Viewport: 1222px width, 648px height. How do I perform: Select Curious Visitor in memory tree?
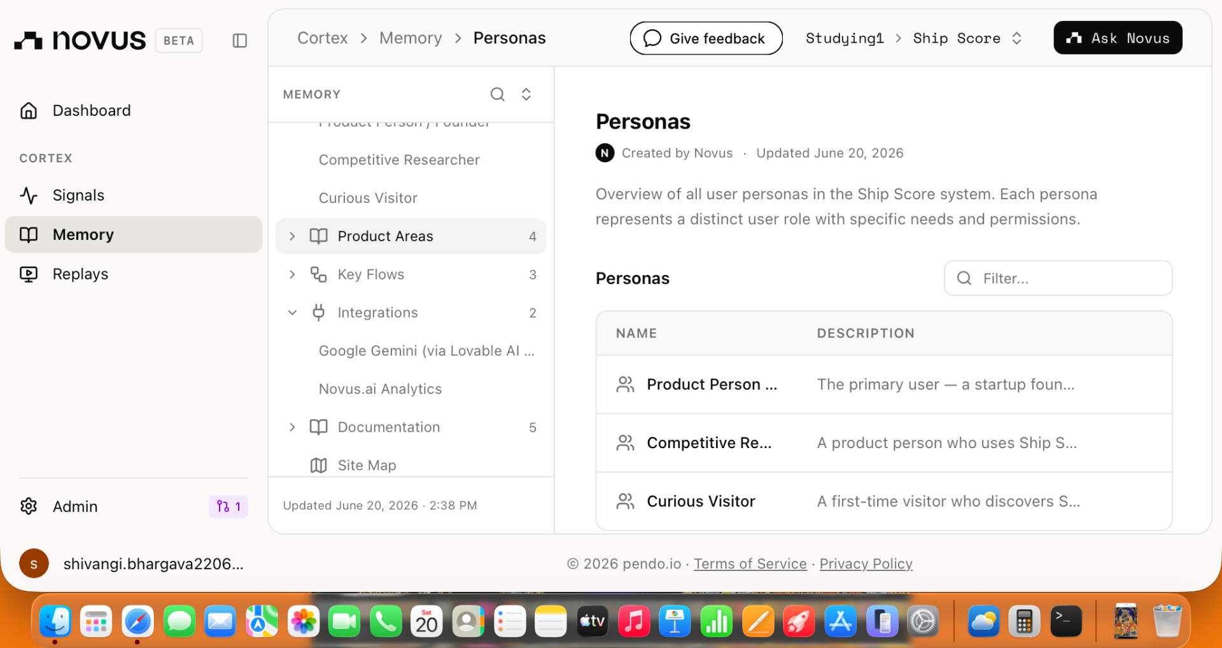[368, 198]
